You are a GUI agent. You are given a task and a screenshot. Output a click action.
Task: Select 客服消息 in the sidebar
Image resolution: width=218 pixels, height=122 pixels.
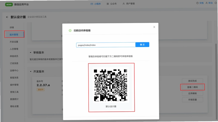pos(14,78)
